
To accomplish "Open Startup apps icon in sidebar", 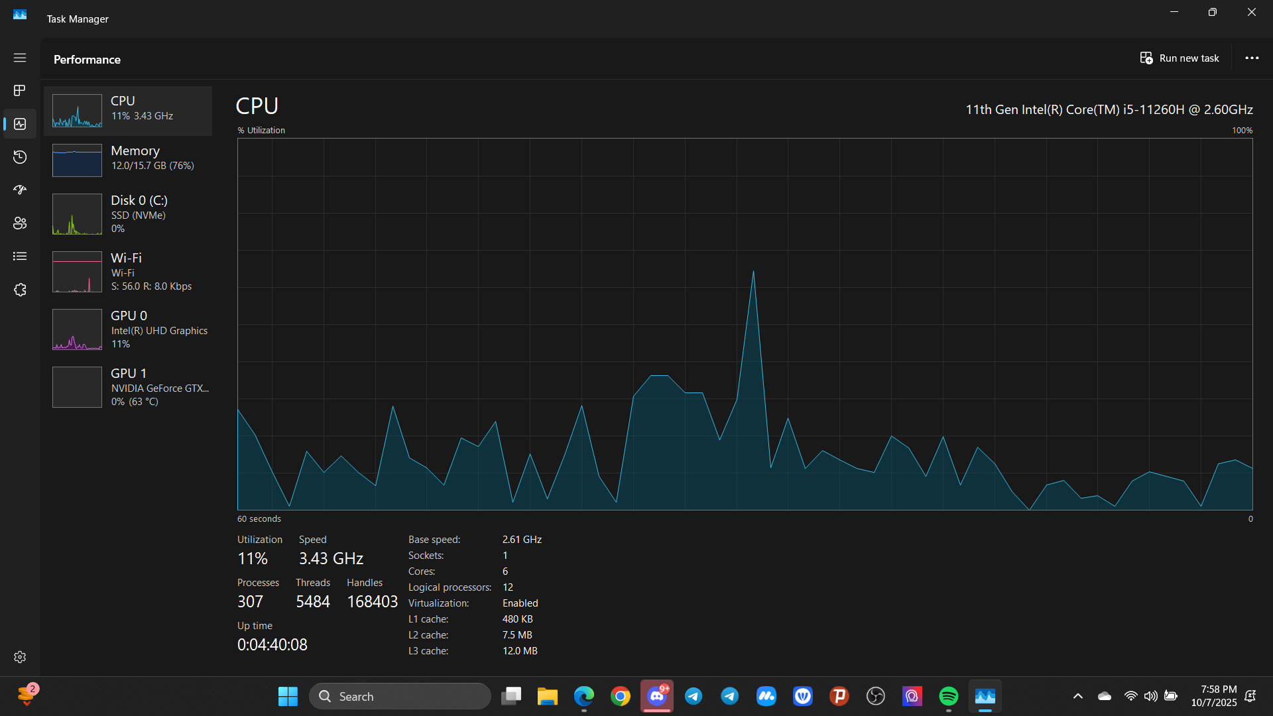I will point(20,190).
